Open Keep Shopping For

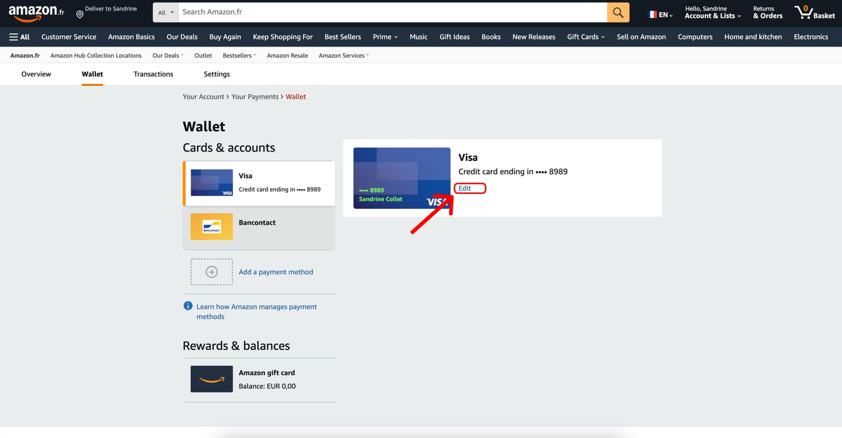click(282, 37)
